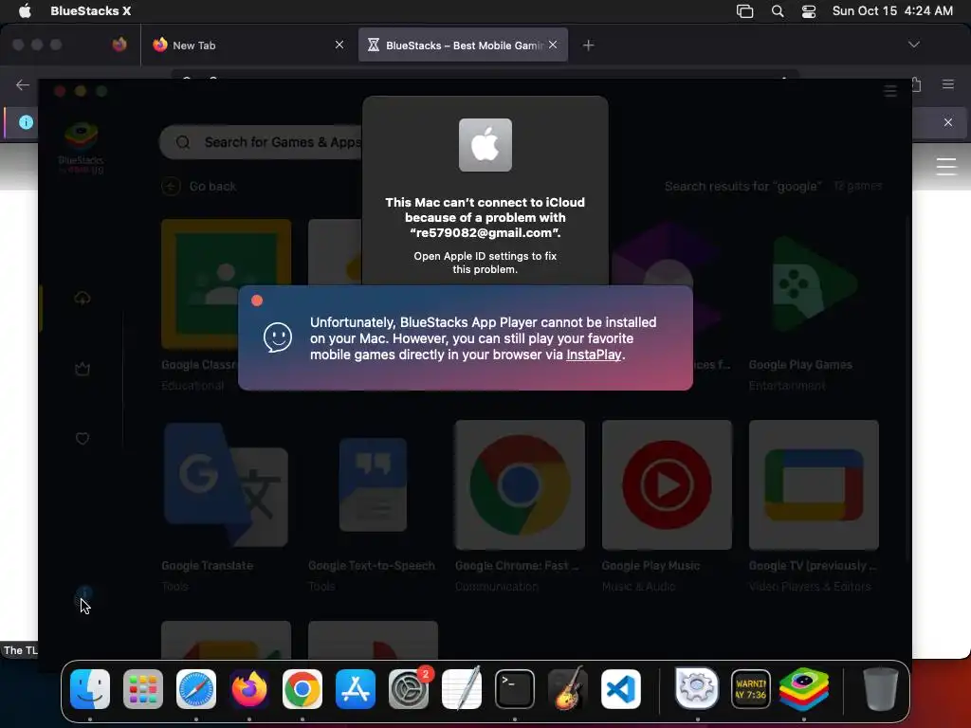
Task: Close the New Tab tab
Action: [x=339, y=45]
